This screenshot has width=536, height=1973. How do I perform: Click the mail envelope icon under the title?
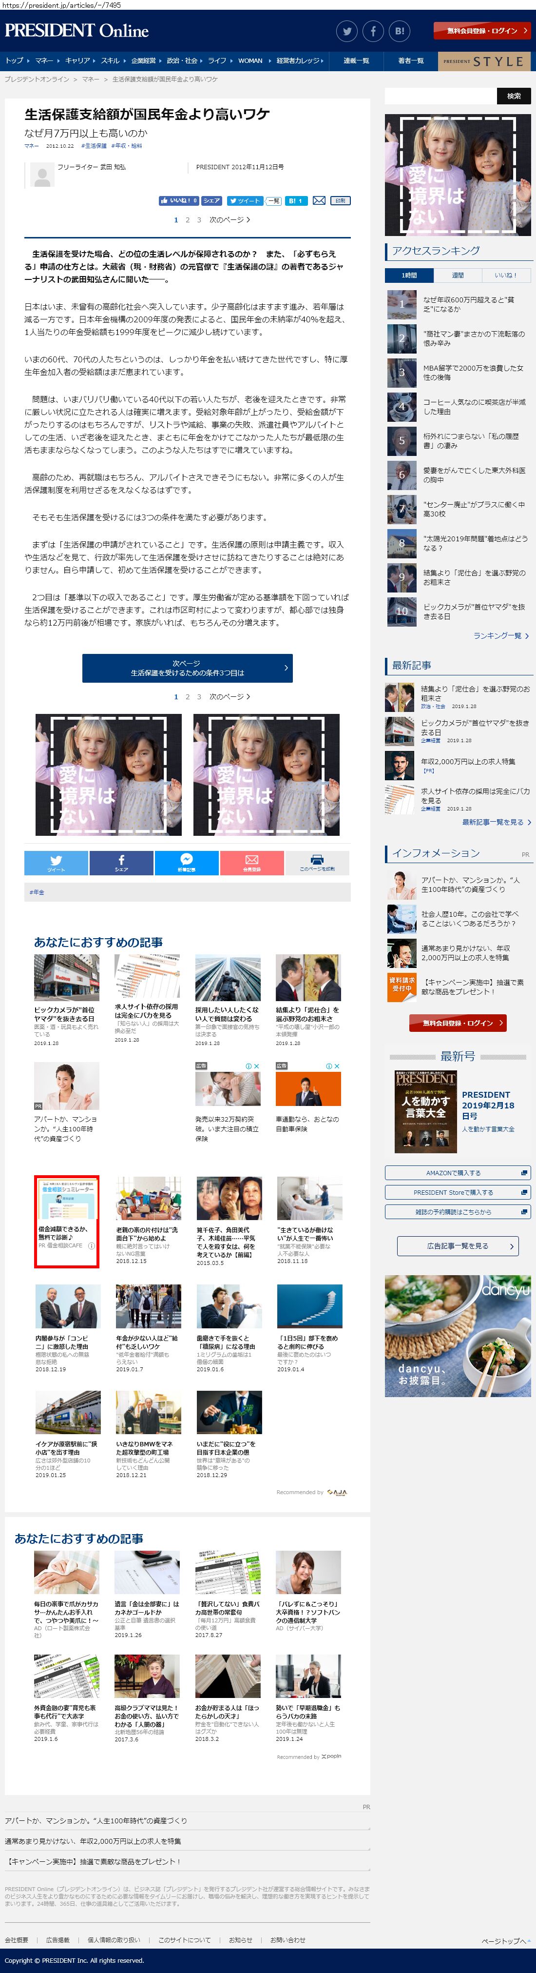(x=319, y=201)
